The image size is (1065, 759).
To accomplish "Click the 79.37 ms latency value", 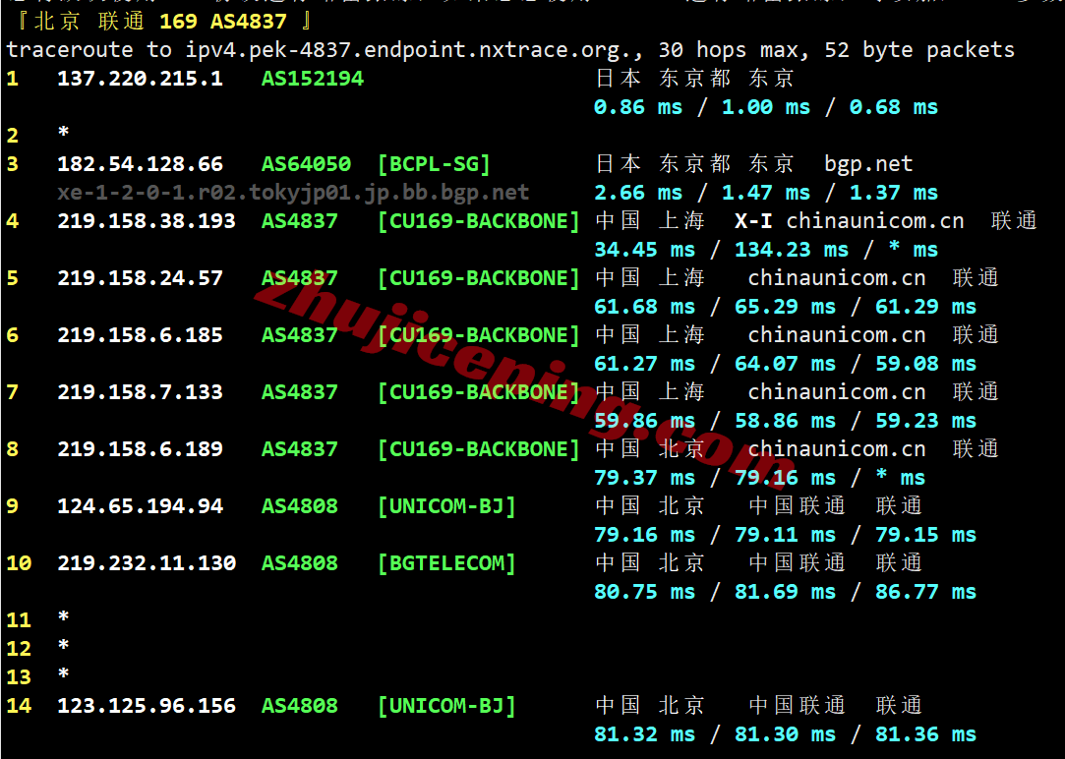I will 644,478.
